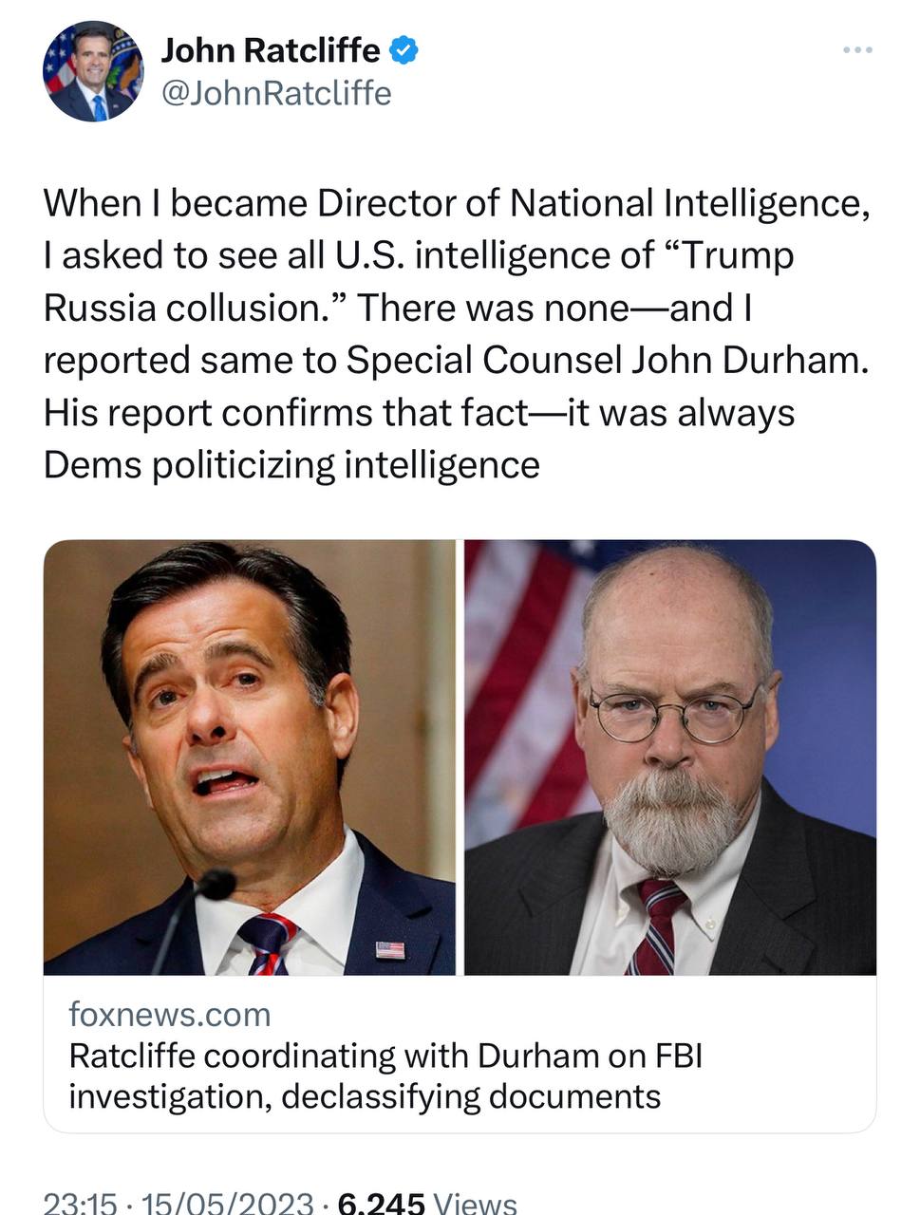
Task: Open John Ratcliffe's profile avatar
Action: point(92,72)
